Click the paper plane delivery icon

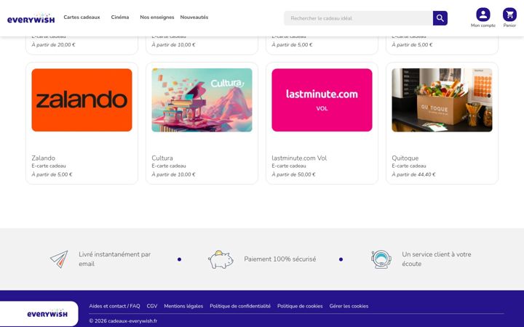pyautogui.click(x=59, y=259)
